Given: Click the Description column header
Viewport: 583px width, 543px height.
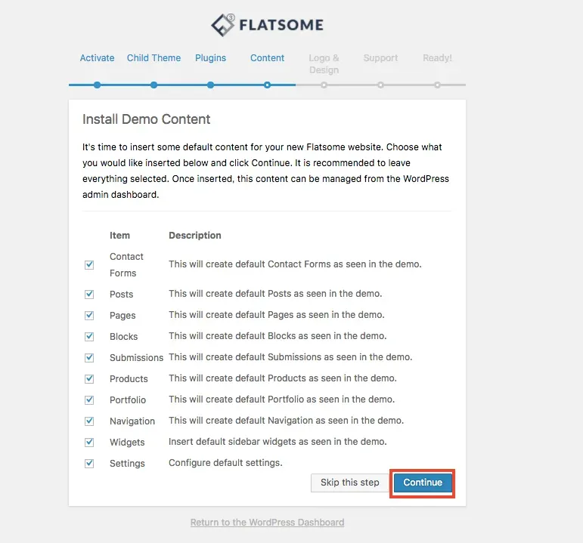Looking at the screenshot, I should [195, 236].
